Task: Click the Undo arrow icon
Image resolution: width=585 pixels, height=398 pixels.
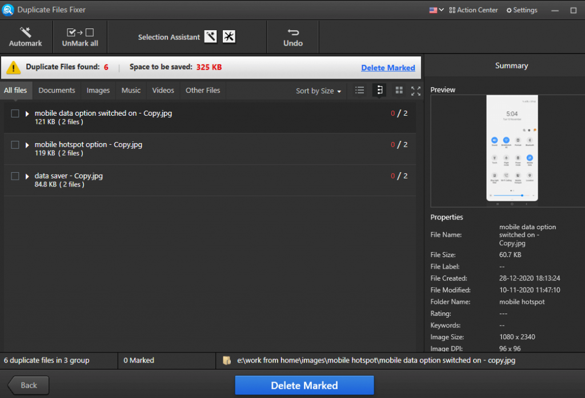Action: coord(293,33)
